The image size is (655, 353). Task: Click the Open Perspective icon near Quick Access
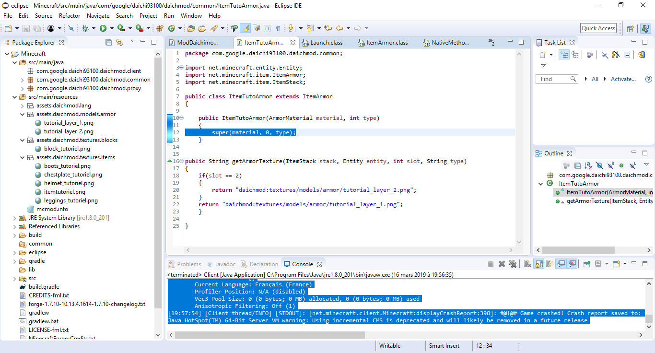click(x=630, y=29)
